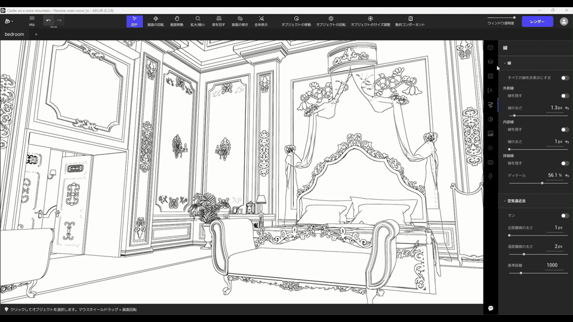Turn on the 空気遠近法 オン switch
Image resolution: width=573 pixels, height=322 pixels.
[x=565, y=215]
